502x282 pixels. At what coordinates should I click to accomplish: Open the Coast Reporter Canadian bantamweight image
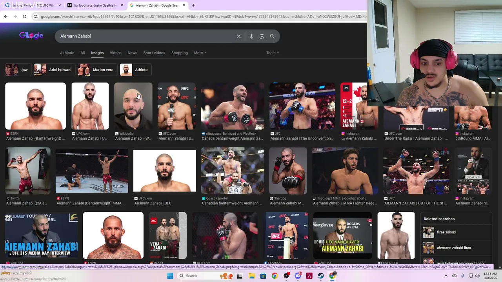coord(232,171)
